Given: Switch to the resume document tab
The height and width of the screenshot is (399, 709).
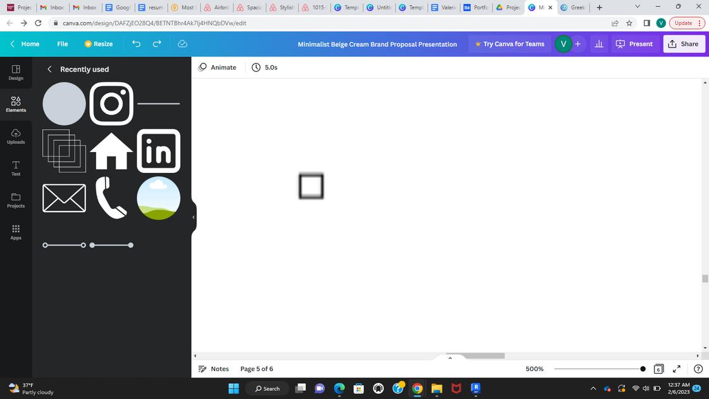Looking at the screenshot, I should point(151,7).
